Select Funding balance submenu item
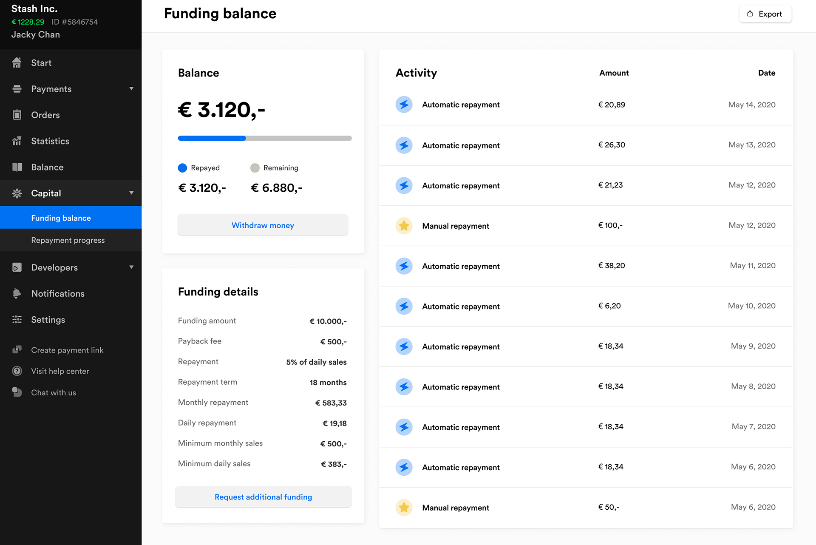This screenshot has width=816, height=545. pyautogui.click(x=61, y=218)
